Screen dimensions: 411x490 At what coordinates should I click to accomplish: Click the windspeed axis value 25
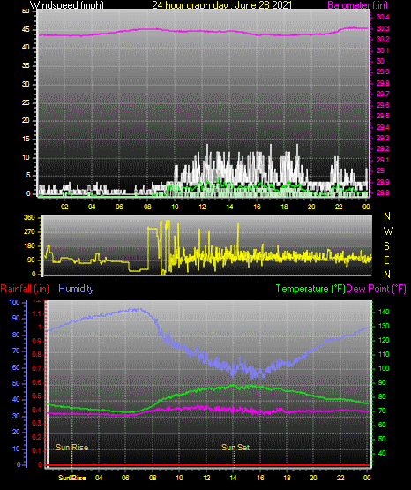tap(26, 102)
